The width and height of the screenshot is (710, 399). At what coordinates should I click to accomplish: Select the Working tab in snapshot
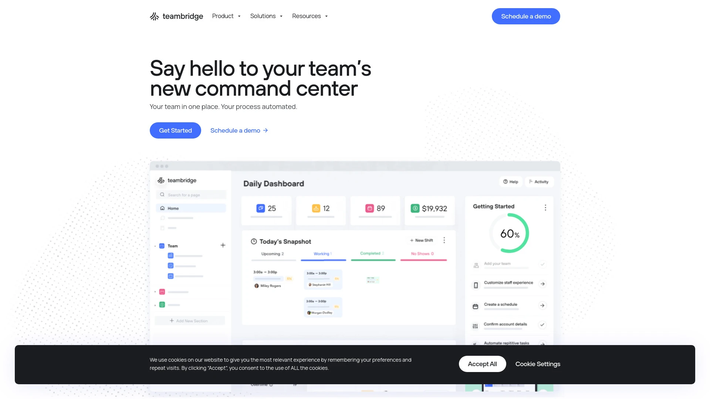pos(322,253)
